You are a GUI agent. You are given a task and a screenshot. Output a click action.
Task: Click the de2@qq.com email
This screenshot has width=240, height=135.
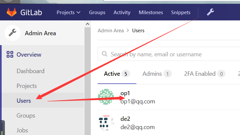click(x=137, y=127)
